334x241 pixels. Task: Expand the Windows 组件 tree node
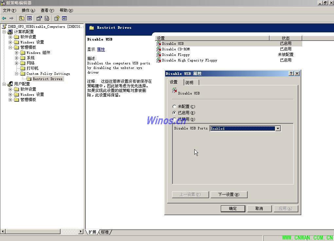click(x=17, y=53)
